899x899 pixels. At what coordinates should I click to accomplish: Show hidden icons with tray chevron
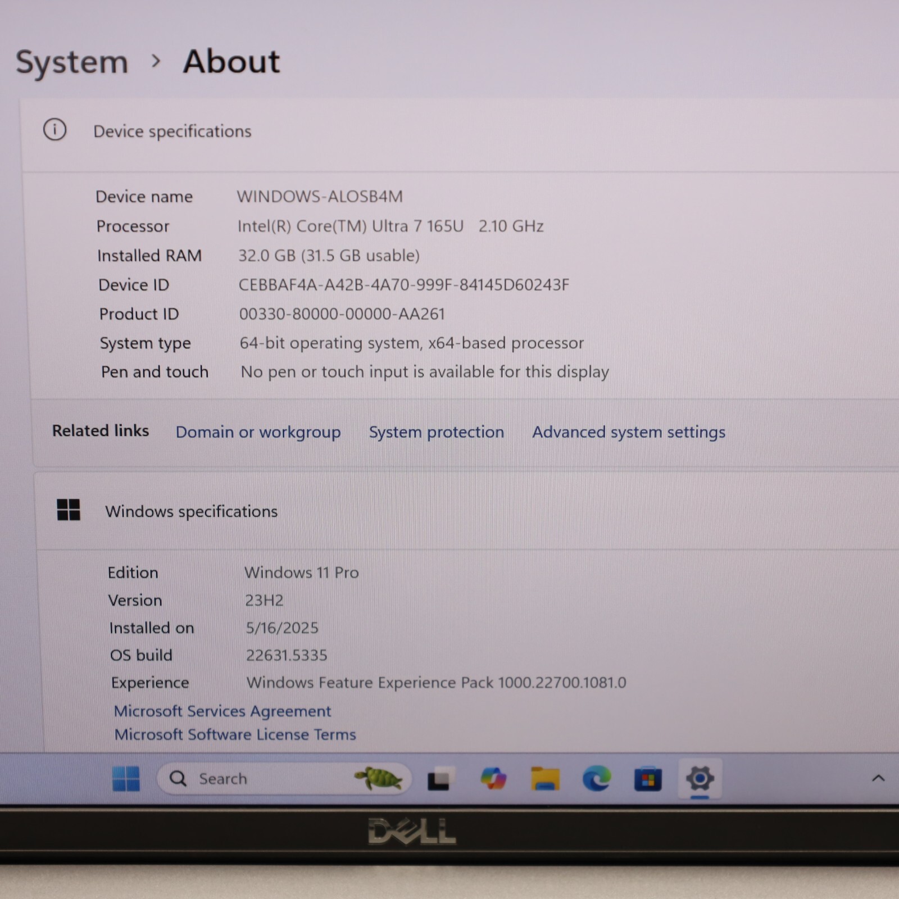point(878,778)
